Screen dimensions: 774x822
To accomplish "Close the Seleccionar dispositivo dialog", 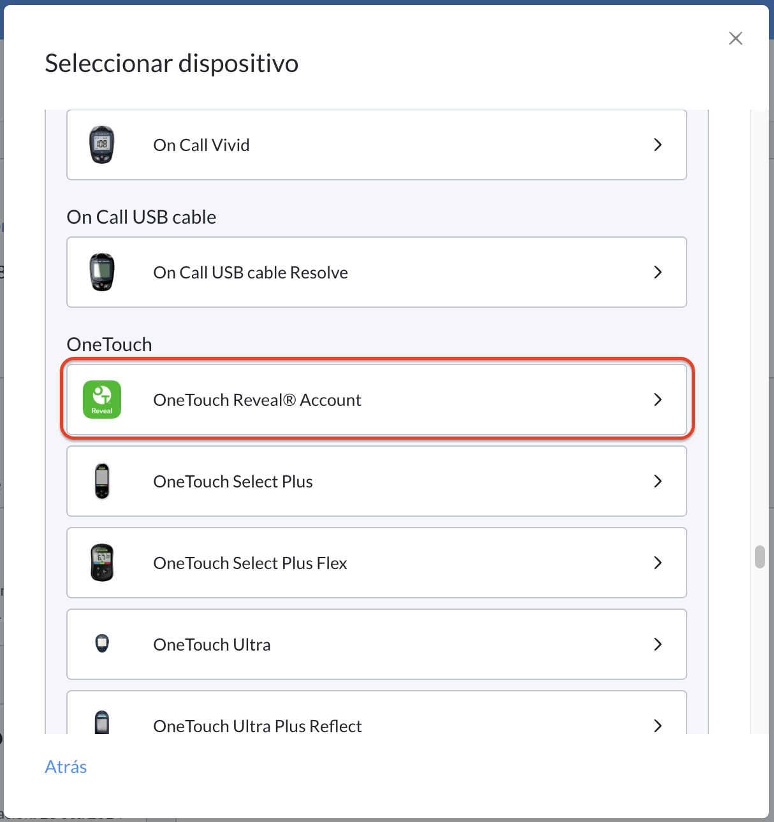I will (736, 38).
